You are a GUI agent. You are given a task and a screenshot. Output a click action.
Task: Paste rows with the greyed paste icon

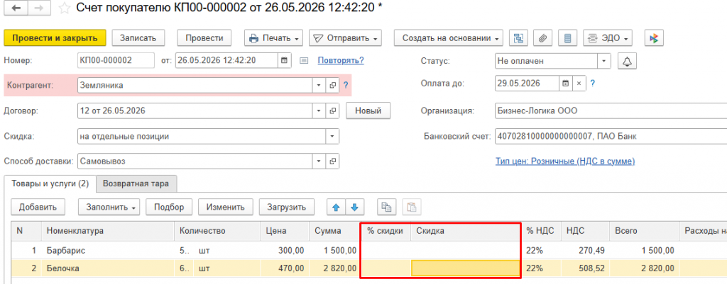click(x=412, y=208)
